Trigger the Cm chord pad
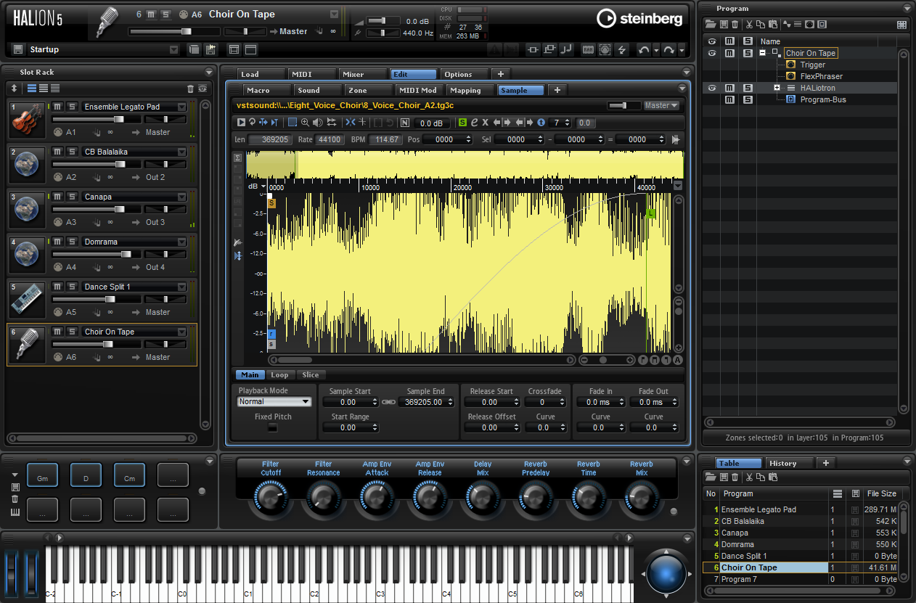 tap(129, 475)
